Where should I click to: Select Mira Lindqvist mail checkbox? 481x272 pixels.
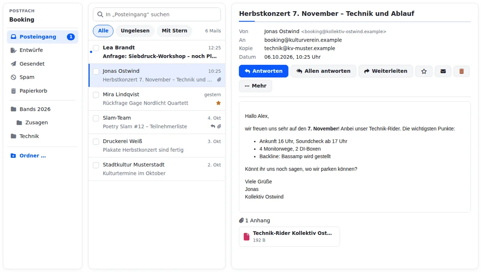pos(96,95)
